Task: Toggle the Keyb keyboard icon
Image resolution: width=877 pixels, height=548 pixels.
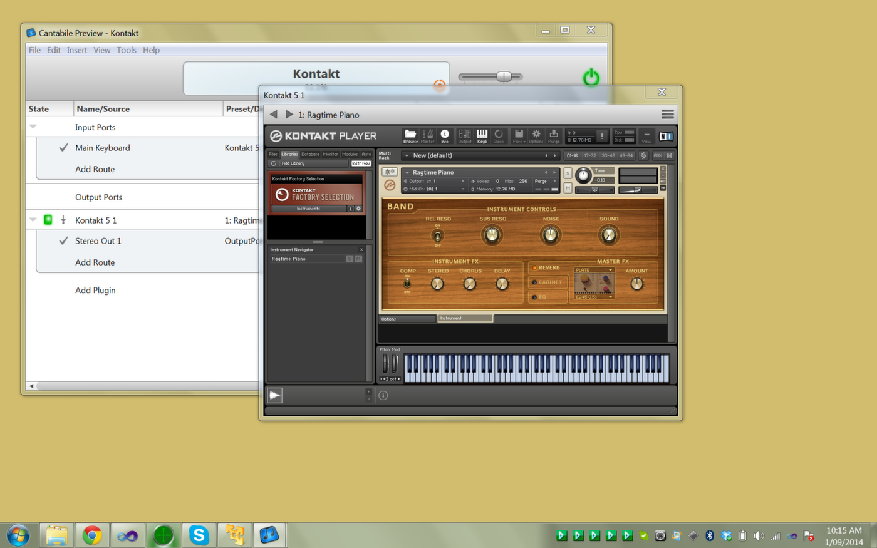Action: coord(482,135)
